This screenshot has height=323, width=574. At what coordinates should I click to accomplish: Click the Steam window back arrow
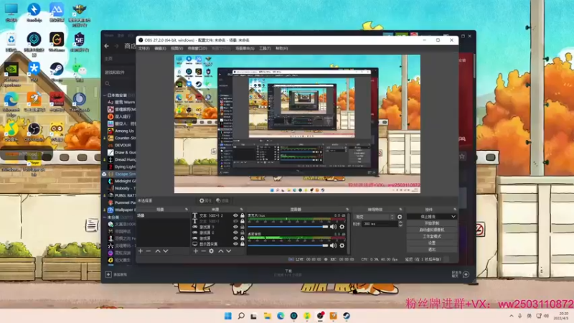click(106, 46)
